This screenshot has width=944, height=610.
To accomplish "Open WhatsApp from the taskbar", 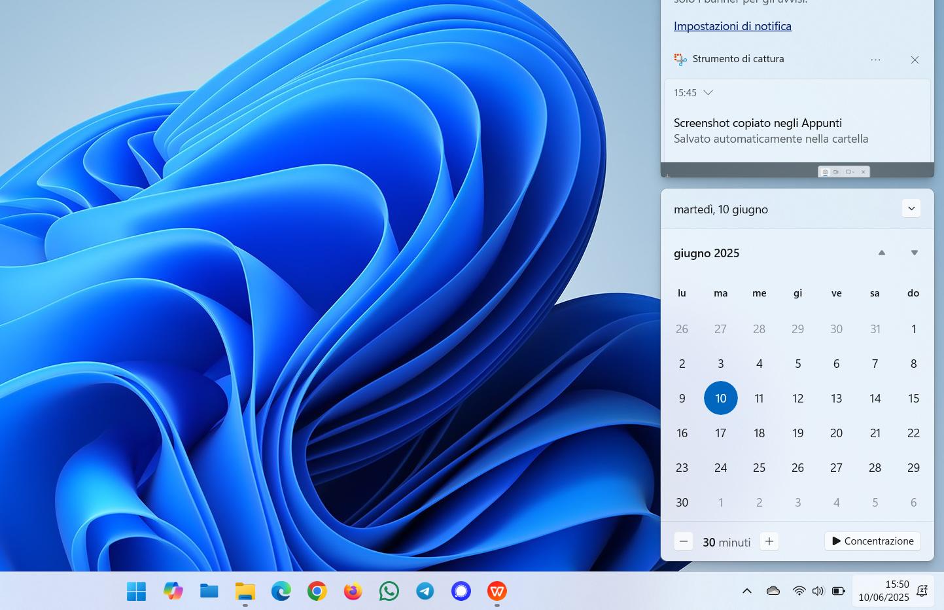I will [389, 592].
